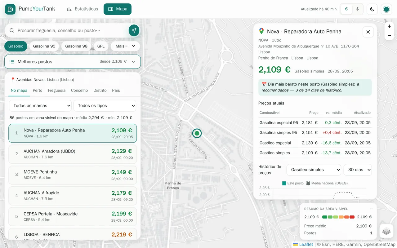Select the Nova - Reparadora Auto Penha row
The height and width of the screenshot is (248, 397).
coord(73,133)
